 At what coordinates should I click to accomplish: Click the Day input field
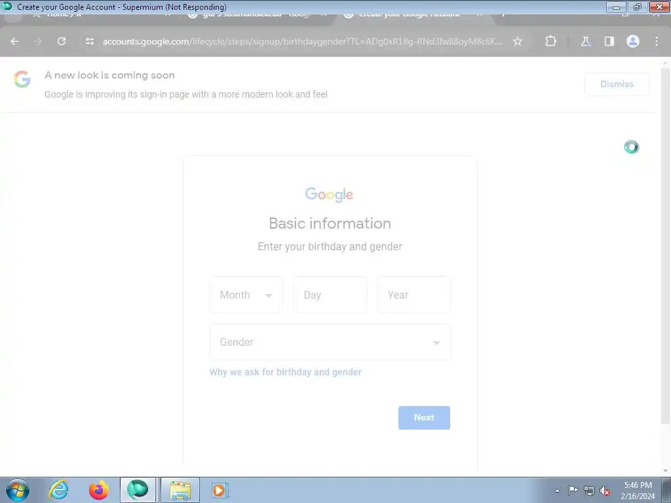[330, 295]
